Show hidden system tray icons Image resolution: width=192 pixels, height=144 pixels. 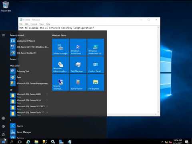pyautogui.click(x=162, y=142)
